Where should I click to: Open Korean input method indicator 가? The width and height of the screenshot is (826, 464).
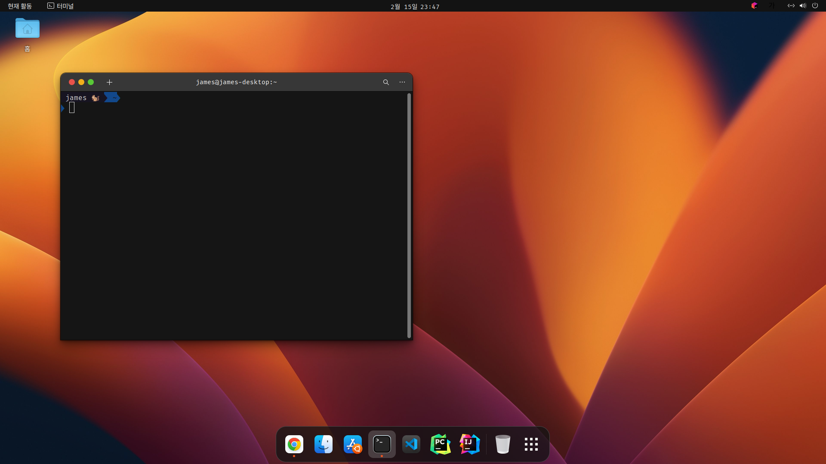(772, 6)
